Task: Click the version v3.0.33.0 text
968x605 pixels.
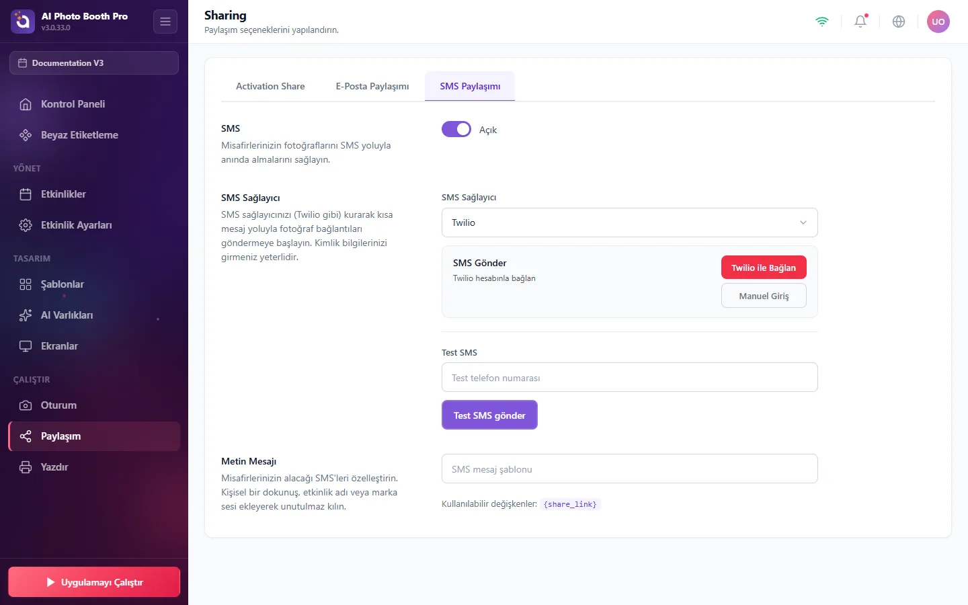Action: (x=56, y=28)
